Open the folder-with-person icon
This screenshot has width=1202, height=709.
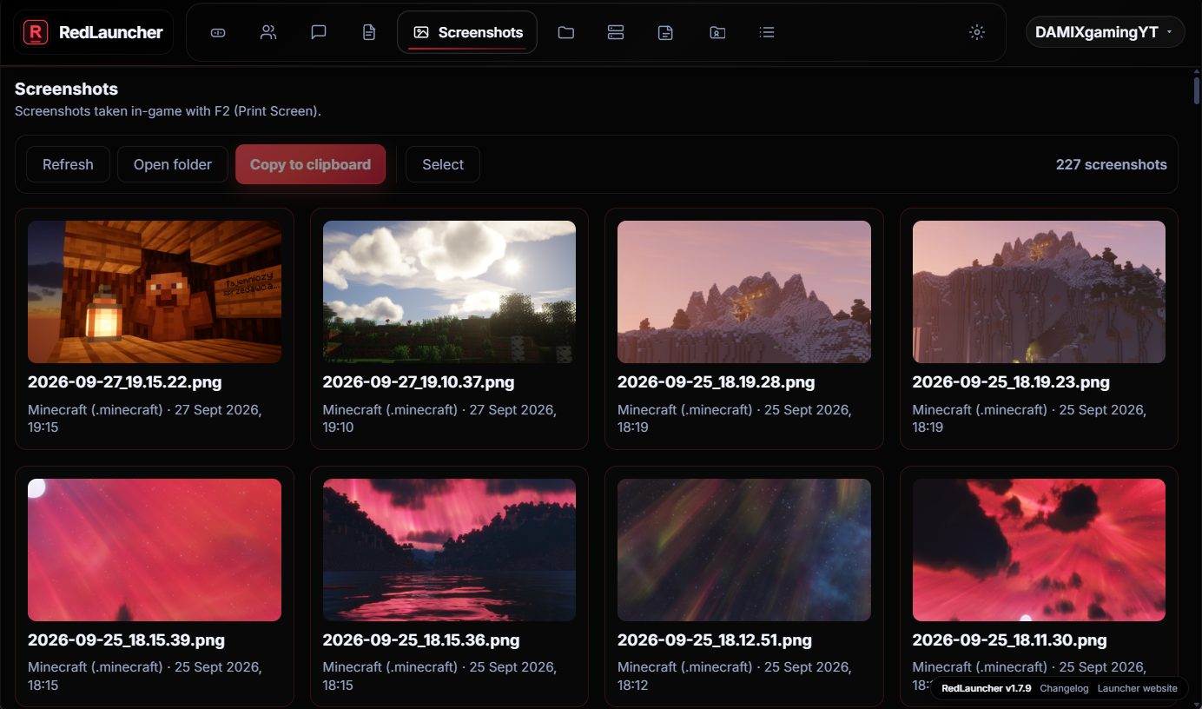coord(717,32)
